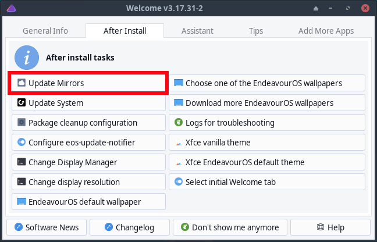Click the blue information icon
Image resolution: width=377 pixels, height=242 pixels.
click(x=27, y=58)
